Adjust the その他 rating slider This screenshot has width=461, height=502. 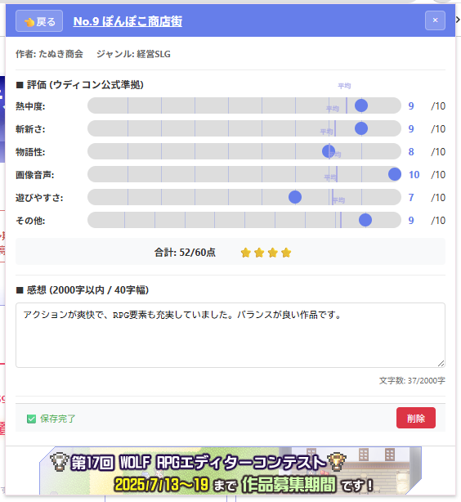coord(244,220)
